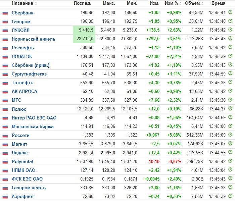This screenshot has width=235, height=202.
Task: Open the Сбербанк stock link
Action: pyautogui.click(x=22, y=13)
